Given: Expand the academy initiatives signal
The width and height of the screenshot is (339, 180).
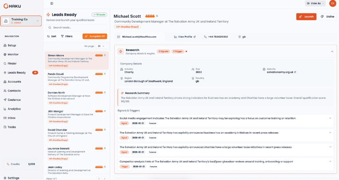Looking at the screenshot, I should [x=330, y=133].
